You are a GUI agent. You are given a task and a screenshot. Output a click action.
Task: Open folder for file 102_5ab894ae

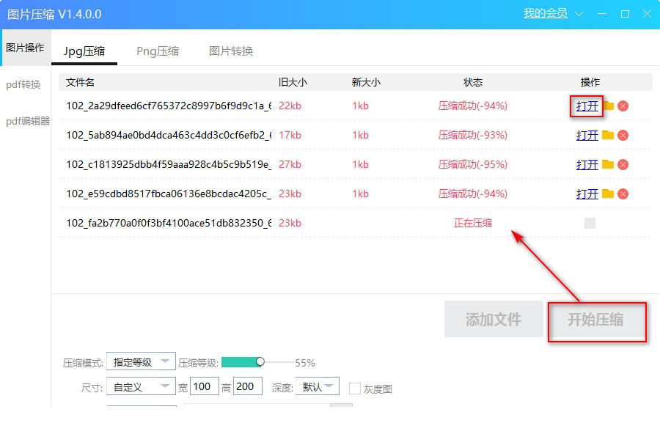tap(608, 135)
